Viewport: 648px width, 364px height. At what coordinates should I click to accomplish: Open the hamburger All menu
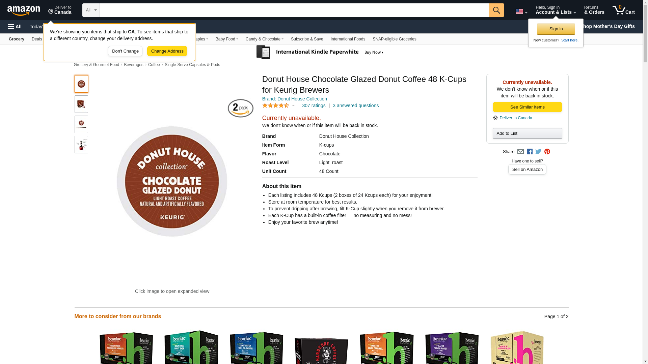pyautogui.click(x=15, y=27)
